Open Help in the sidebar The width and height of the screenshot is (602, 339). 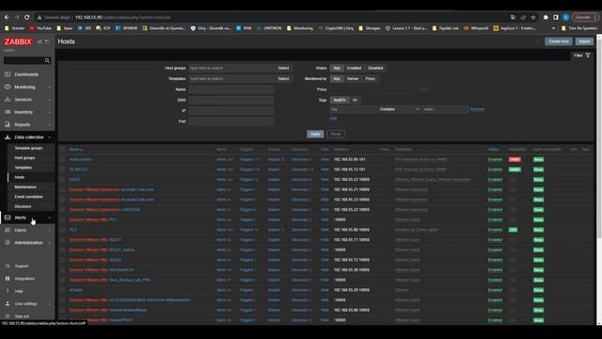click(x=19, y=291)
